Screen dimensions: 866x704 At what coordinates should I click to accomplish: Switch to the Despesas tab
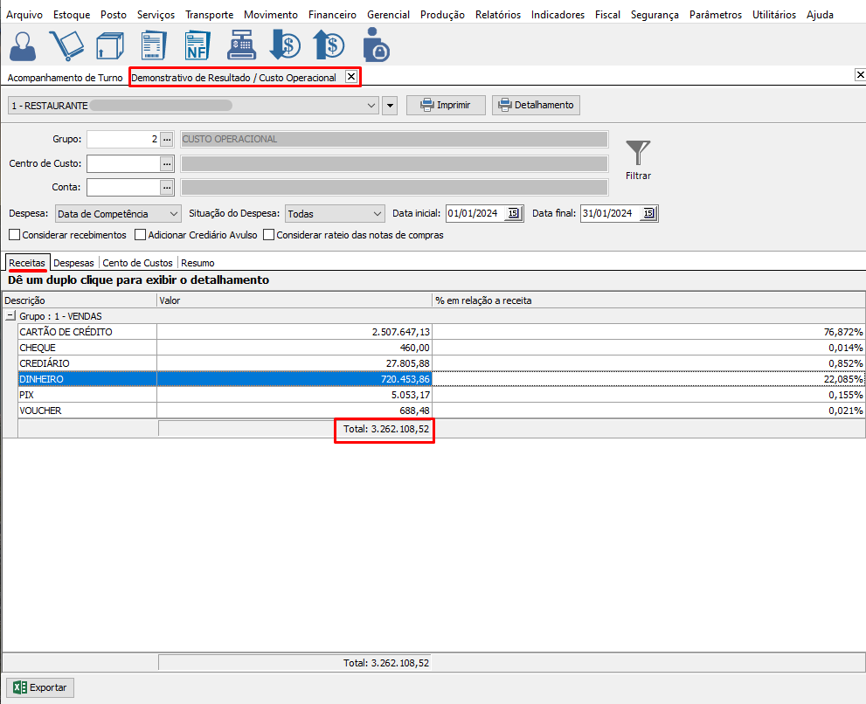[x=73, y=263]
